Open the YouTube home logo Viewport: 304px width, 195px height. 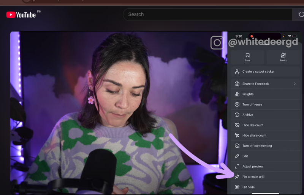pyautogui.click(x=21, y=15)
